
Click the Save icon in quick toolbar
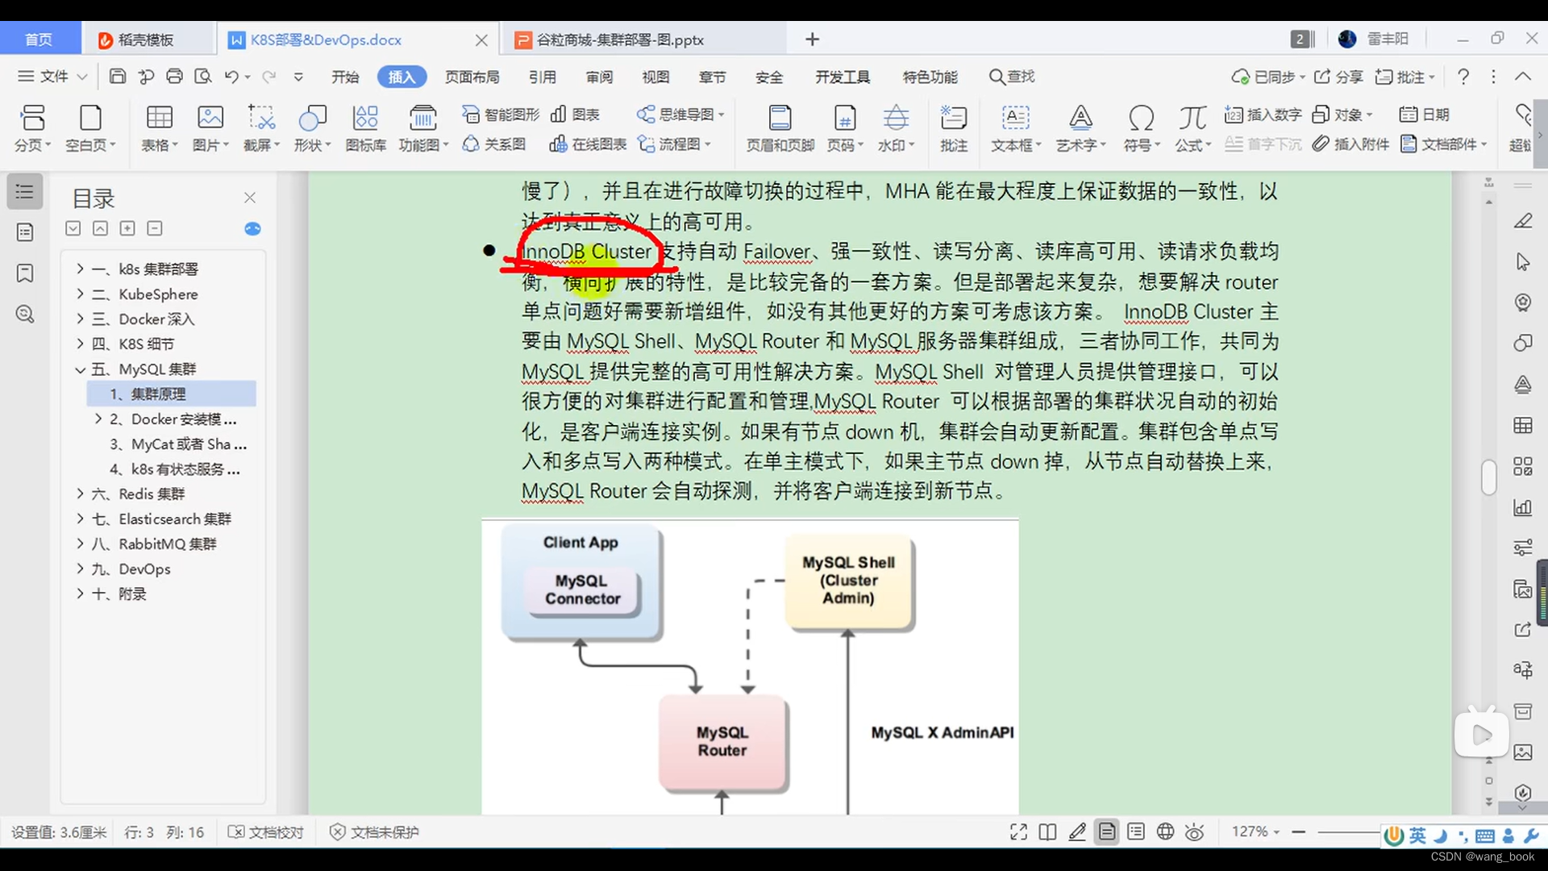[118, 77]
